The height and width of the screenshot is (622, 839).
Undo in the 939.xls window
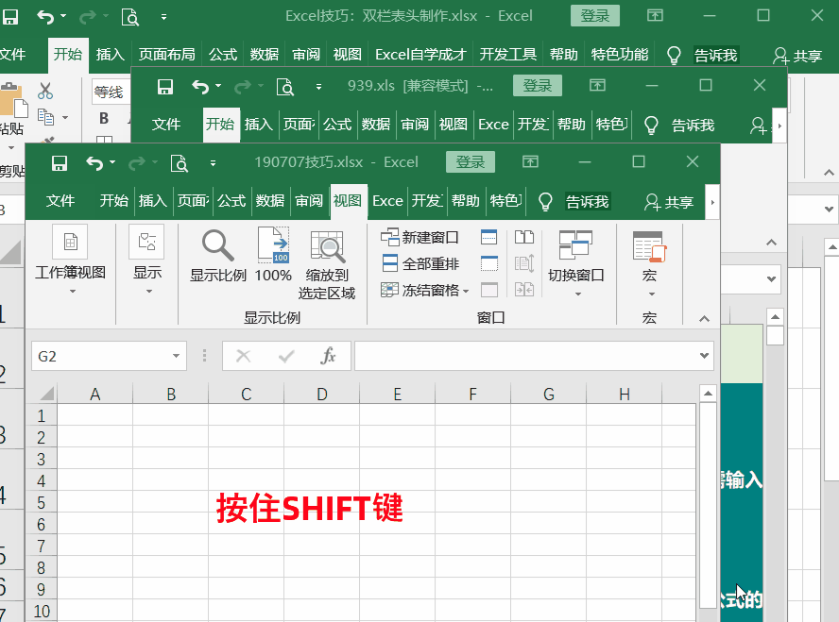click(x=199, y=87)
